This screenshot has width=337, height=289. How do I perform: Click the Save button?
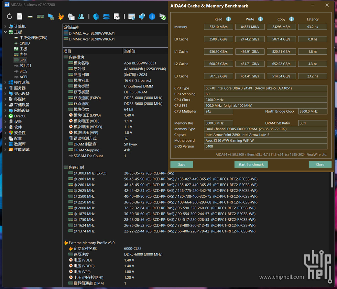pos(182,164)
